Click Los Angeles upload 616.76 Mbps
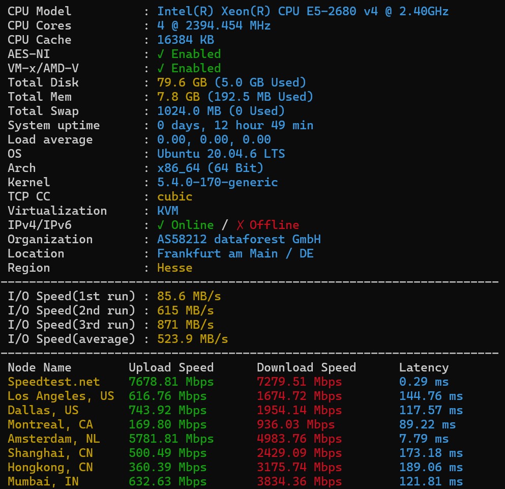This screenshot has width=505, height=489. click(168, 396)
